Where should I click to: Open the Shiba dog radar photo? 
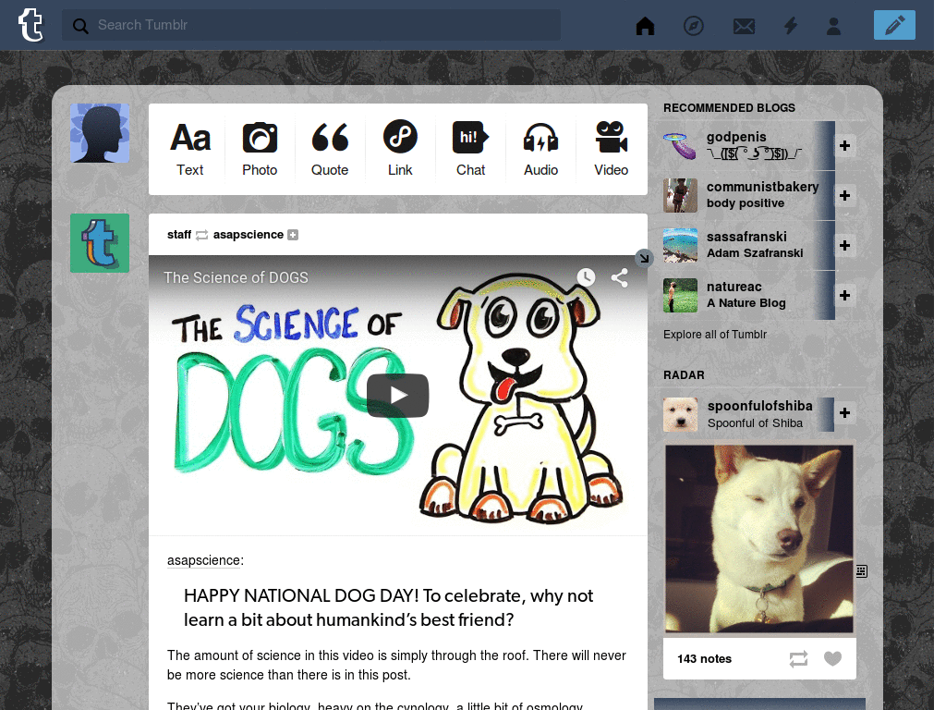pos(759,539)
